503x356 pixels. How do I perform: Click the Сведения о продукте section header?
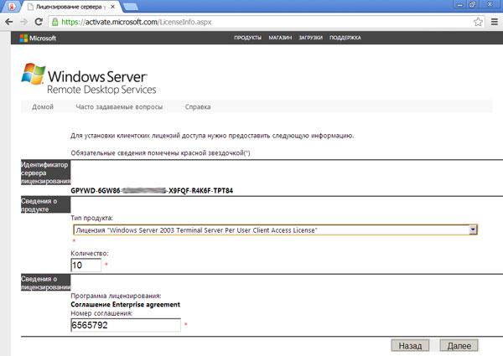[46, 204]
